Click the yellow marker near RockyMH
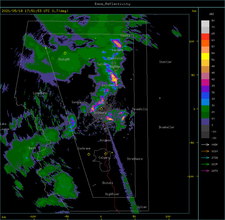Image resolution: width=225 pixels, height=220 pixels. (x=65, y=53)
